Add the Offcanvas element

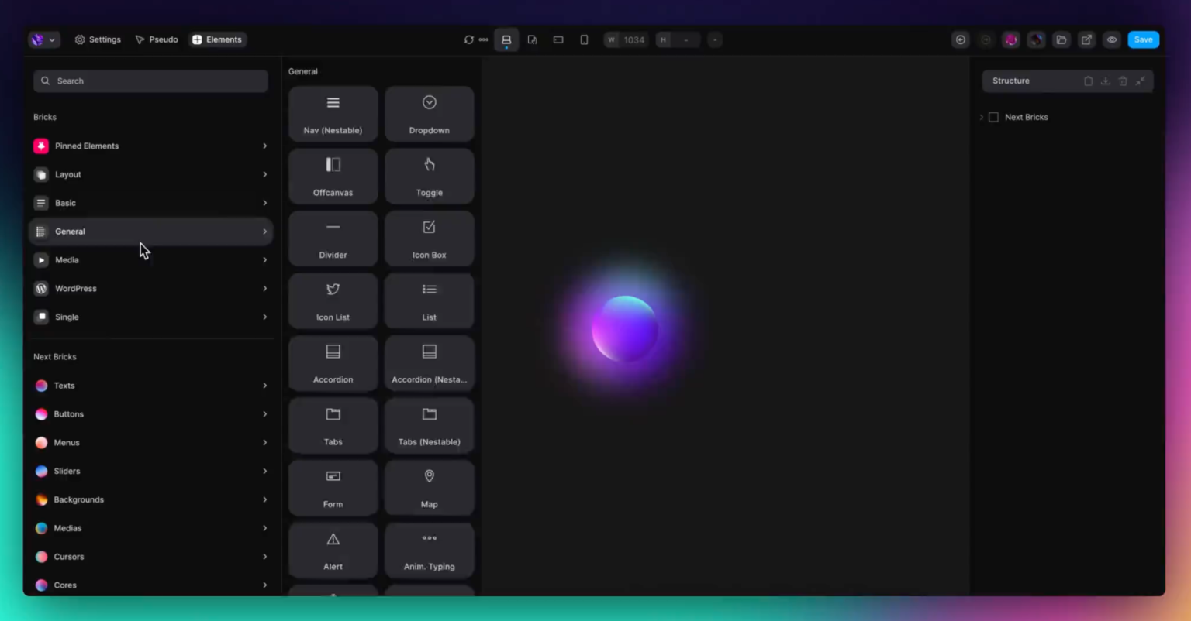[x=333, y=176]
